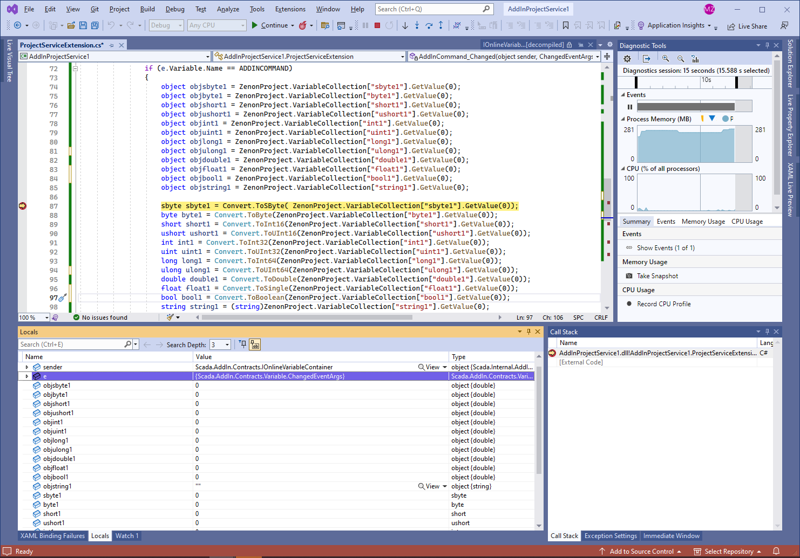Click the Save All icon
Viewport: 800px width, 558px height.
pos(95,25)
